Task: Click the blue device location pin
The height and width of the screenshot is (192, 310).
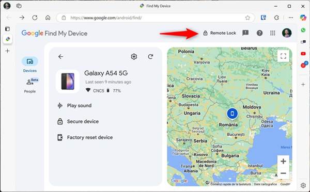Action: pyautogui.click(x=233, y=114)
